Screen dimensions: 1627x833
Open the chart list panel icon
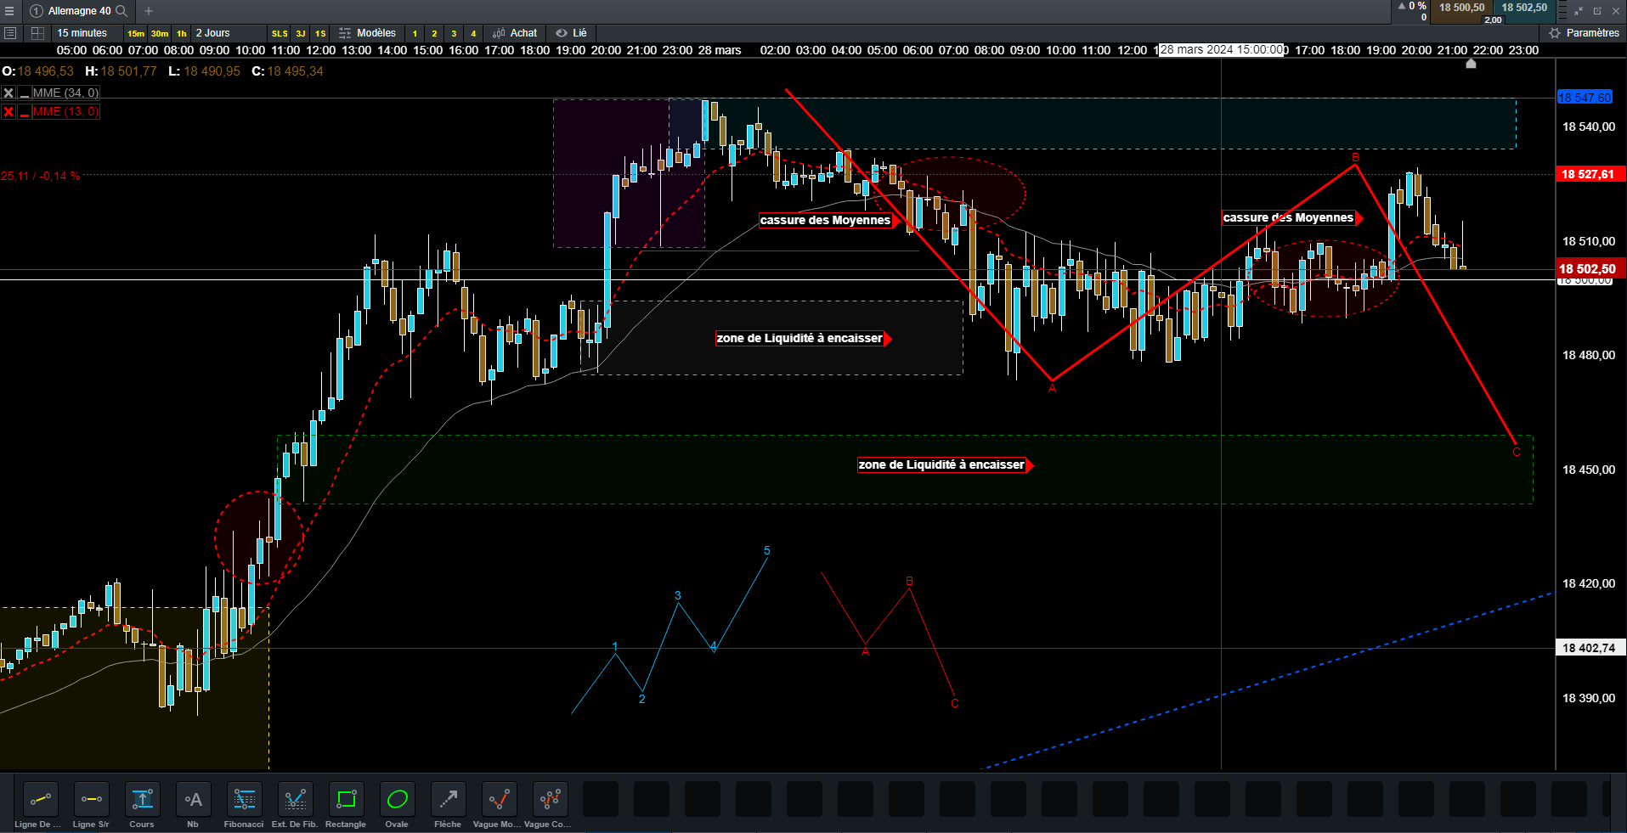tap(10, 33)
